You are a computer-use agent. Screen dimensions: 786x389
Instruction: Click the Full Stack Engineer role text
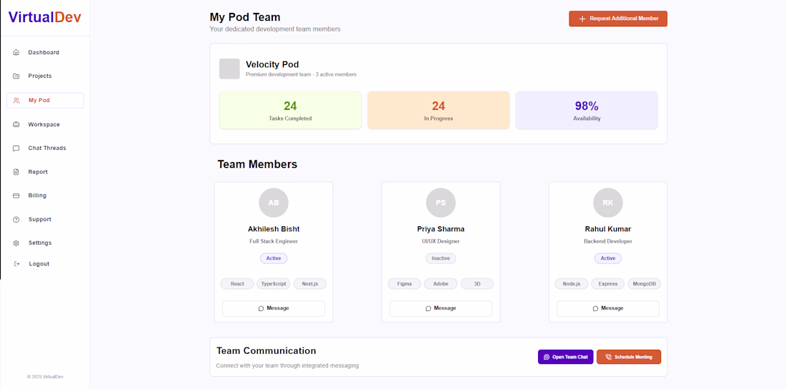[274, 241]
